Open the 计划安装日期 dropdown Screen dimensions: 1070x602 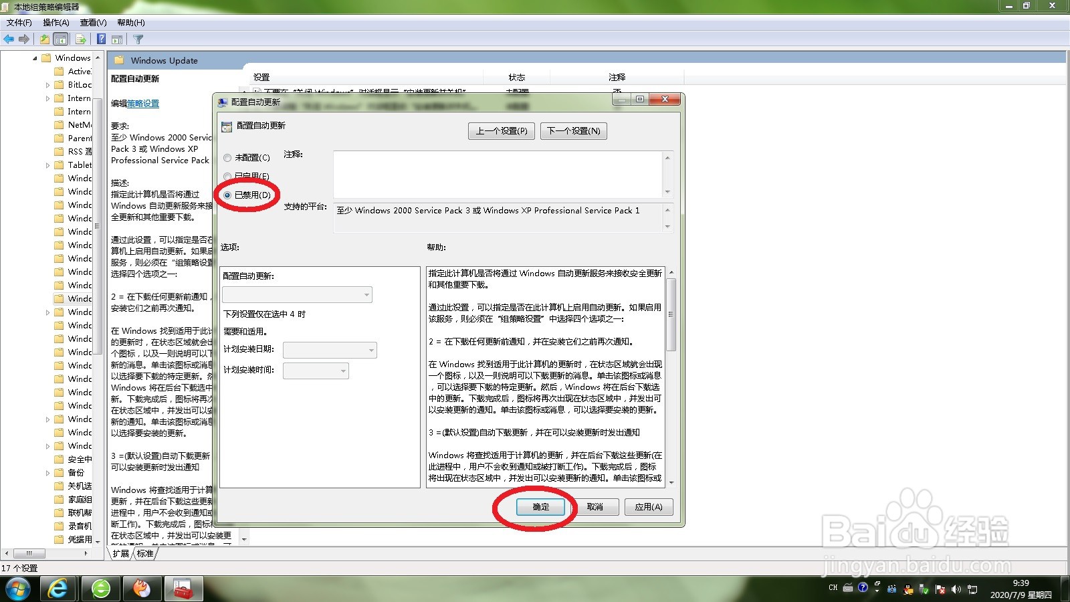tap(330, 350)
